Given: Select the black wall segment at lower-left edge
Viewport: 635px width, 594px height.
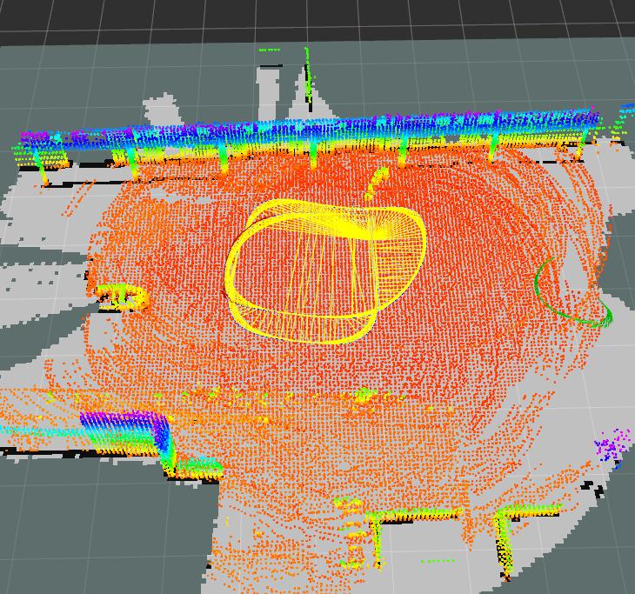Looking at the screenshot, I should [x=19, y=452].
